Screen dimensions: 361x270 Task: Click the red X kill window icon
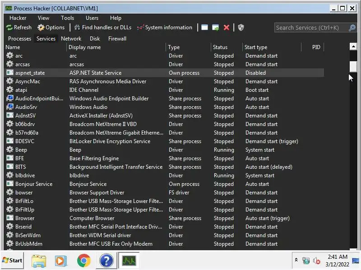[227, 27]
